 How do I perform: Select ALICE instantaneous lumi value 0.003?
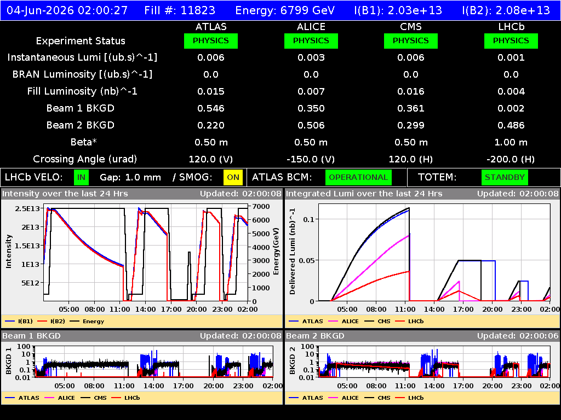(311, 57)
